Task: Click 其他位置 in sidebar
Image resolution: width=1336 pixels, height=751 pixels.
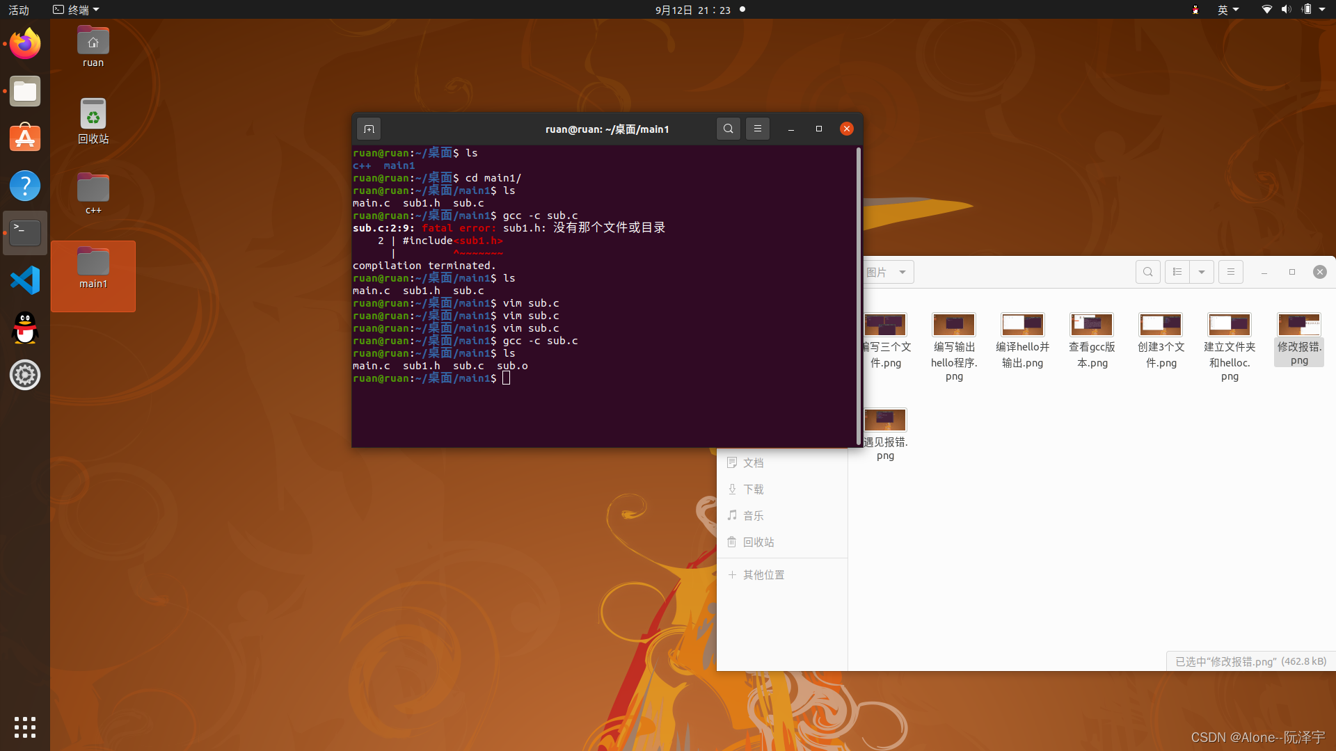Action: pos(763,575)
